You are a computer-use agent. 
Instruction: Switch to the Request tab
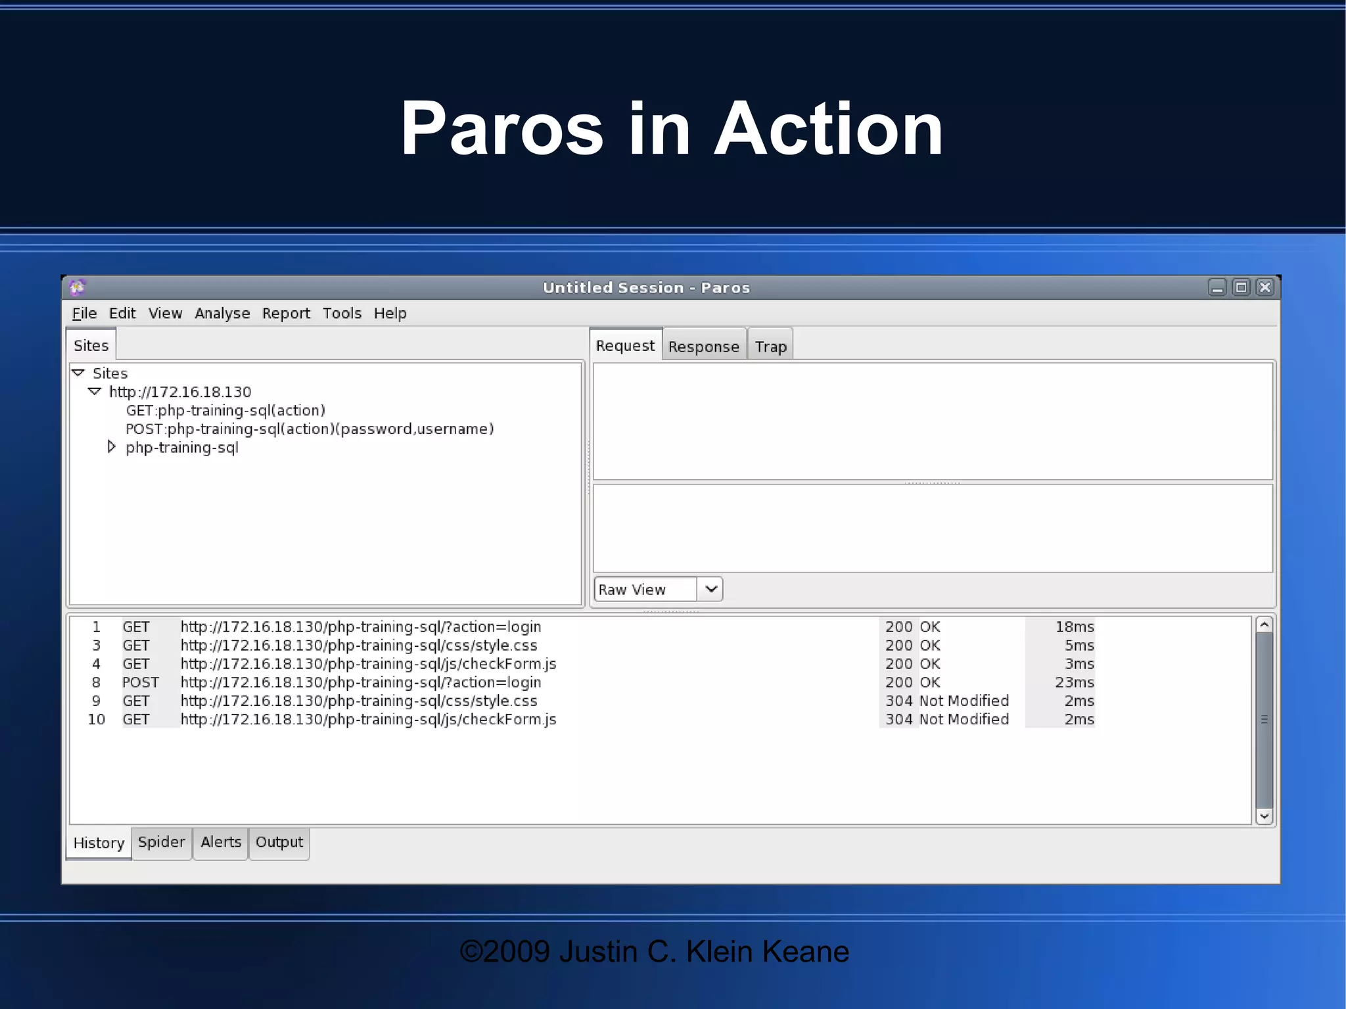[x=625, y=345]
